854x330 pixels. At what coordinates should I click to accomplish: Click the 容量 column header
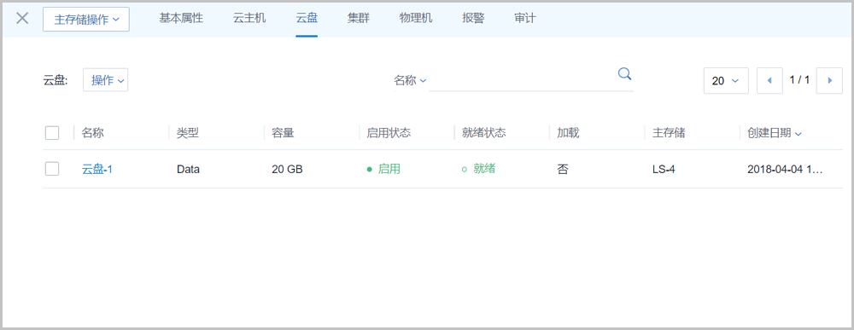pos(283,133)
